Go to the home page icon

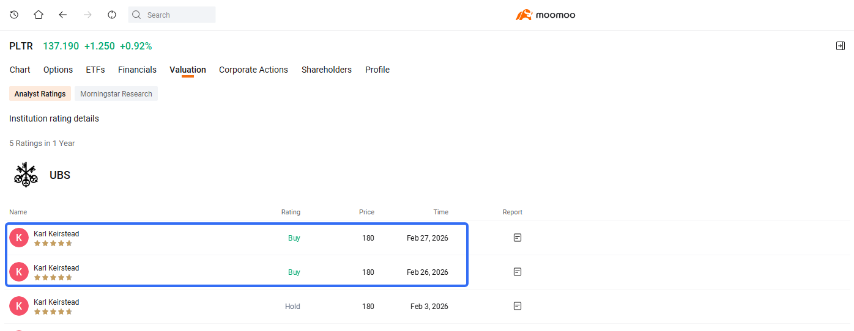point(39,15)
